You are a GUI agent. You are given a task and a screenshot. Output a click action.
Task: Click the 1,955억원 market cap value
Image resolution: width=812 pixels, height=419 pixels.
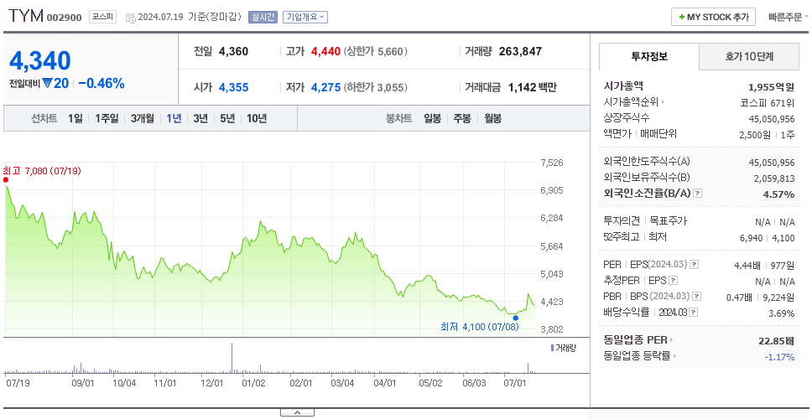coord(772,87)
